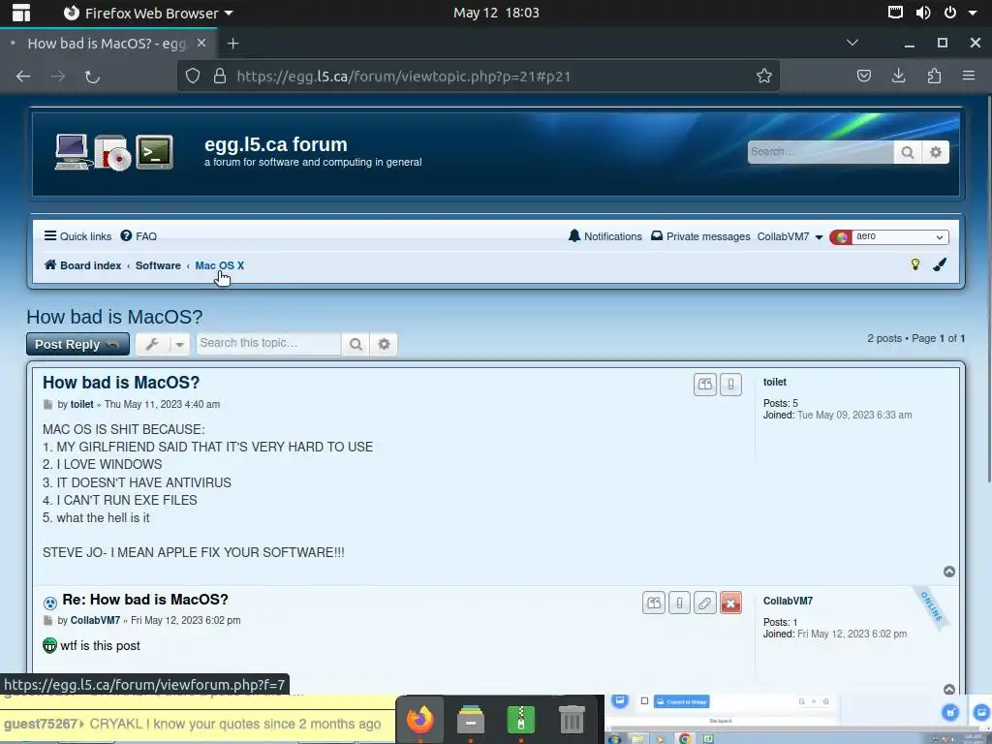Screen dimensions: 992x744
Task: Open the FAQ link
Action: point(139,236)
